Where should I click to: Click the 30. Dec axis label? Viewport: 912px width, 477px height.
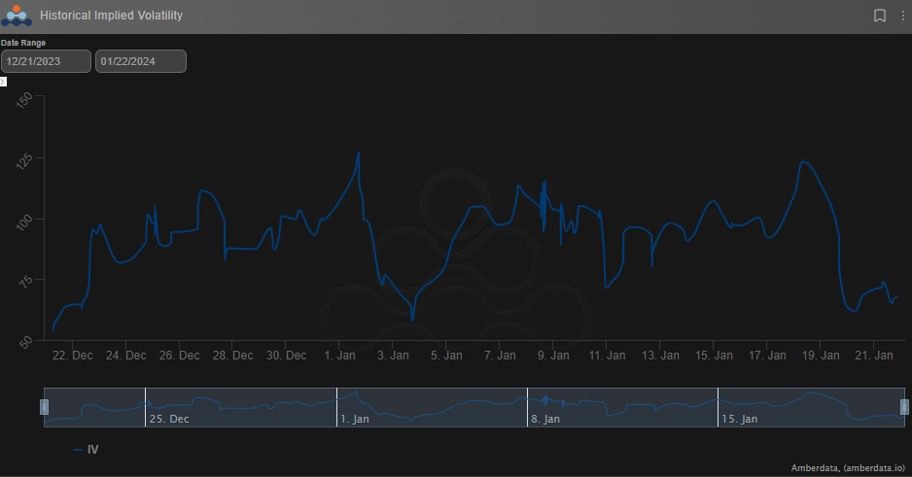(286, 356)
